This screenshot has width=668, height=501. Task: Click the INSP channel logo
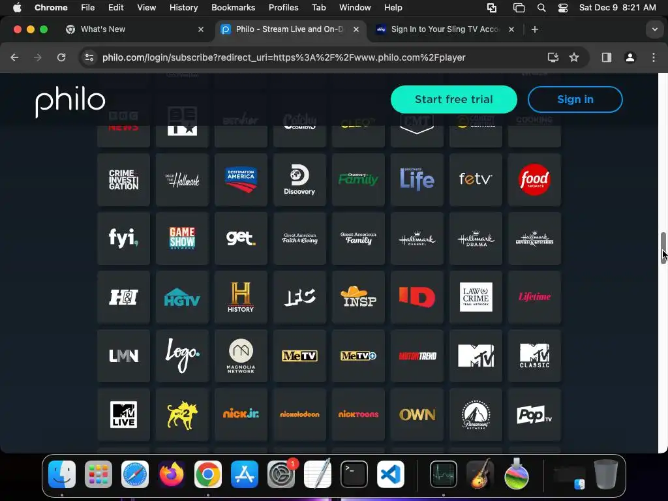click(358, 297)
